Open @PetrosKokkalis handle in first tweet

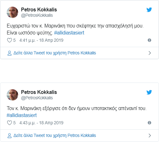pyautogui.click(x=37, y=15)
